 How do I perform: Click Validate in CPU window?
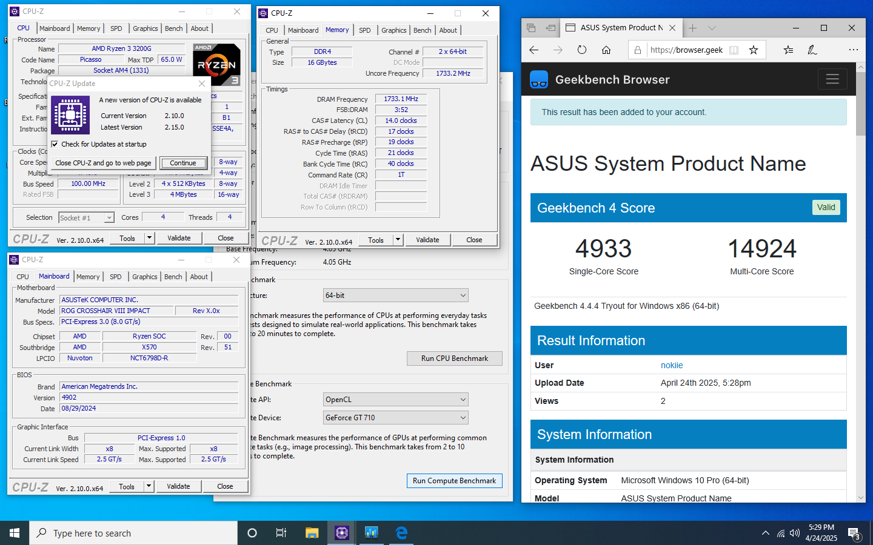point(179,238)
